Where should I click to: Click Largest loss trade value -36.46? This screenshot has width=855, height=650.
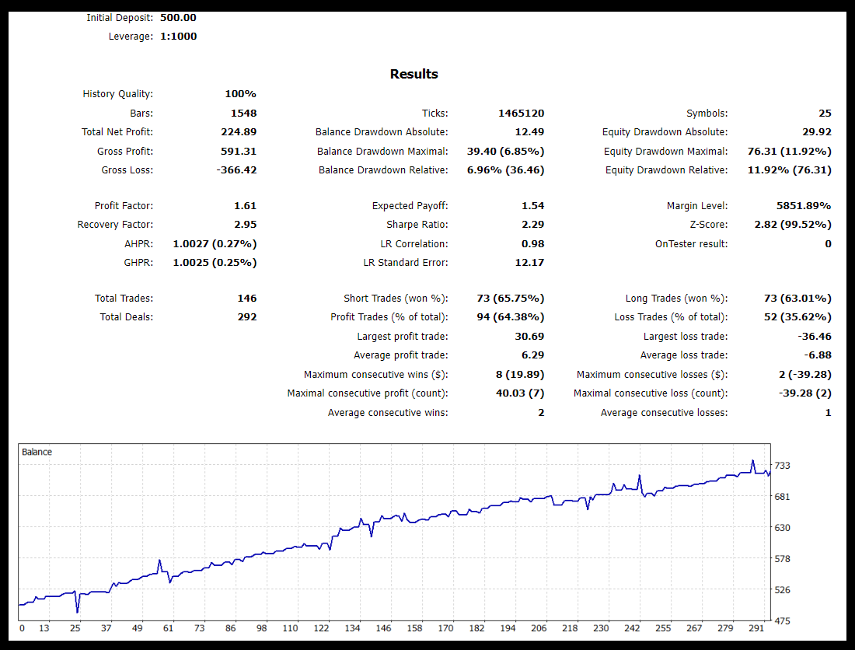point(815,337)
